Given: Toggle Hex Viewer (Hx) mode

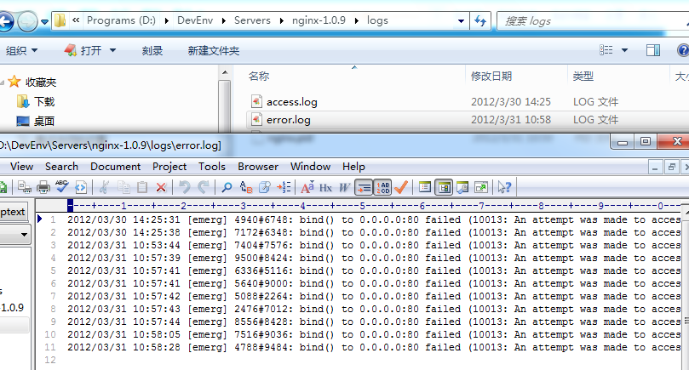Looking at the screenshot, I should [325, 188].
